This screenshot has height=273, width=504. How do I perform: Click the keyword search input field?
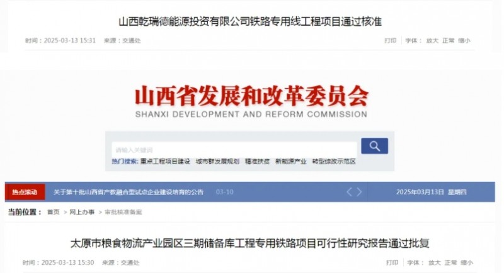(x=234, y=150)
